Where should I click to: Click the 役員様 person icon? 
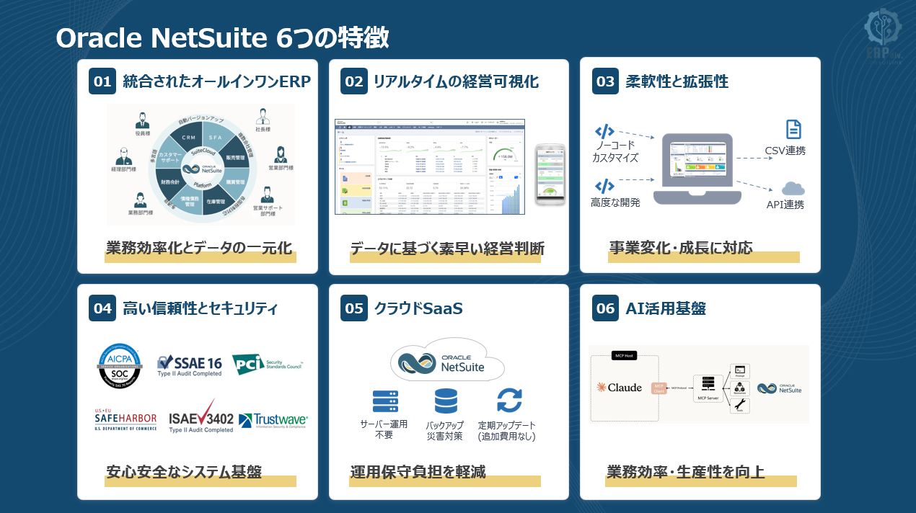(x=142, y=119)
